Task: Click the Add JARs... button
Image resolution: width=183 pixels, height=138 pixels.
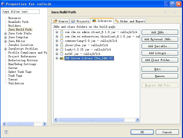Action: click(x=160, y=32)
